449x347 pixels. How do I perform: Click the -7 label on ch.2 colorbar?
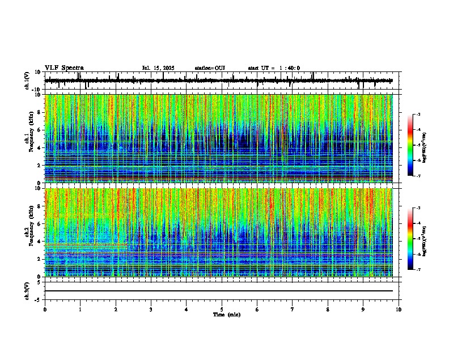(418, 269)
